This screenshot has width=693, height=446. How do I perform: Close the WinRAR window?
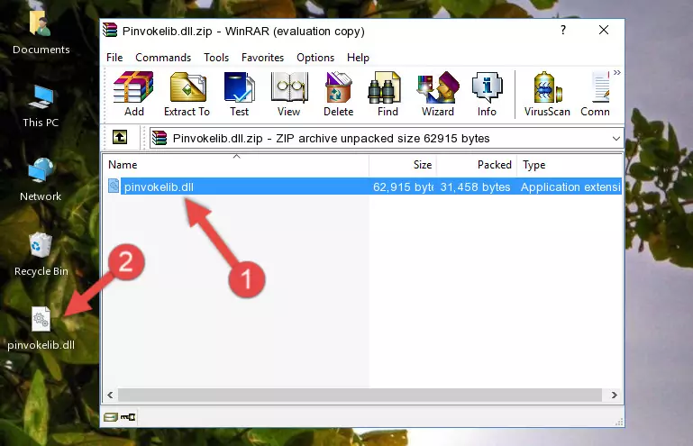[x=604, y=30]
